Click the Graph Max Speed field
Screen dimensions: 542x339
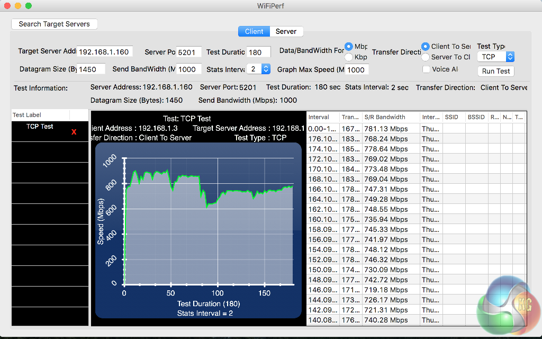click(357, 69)
